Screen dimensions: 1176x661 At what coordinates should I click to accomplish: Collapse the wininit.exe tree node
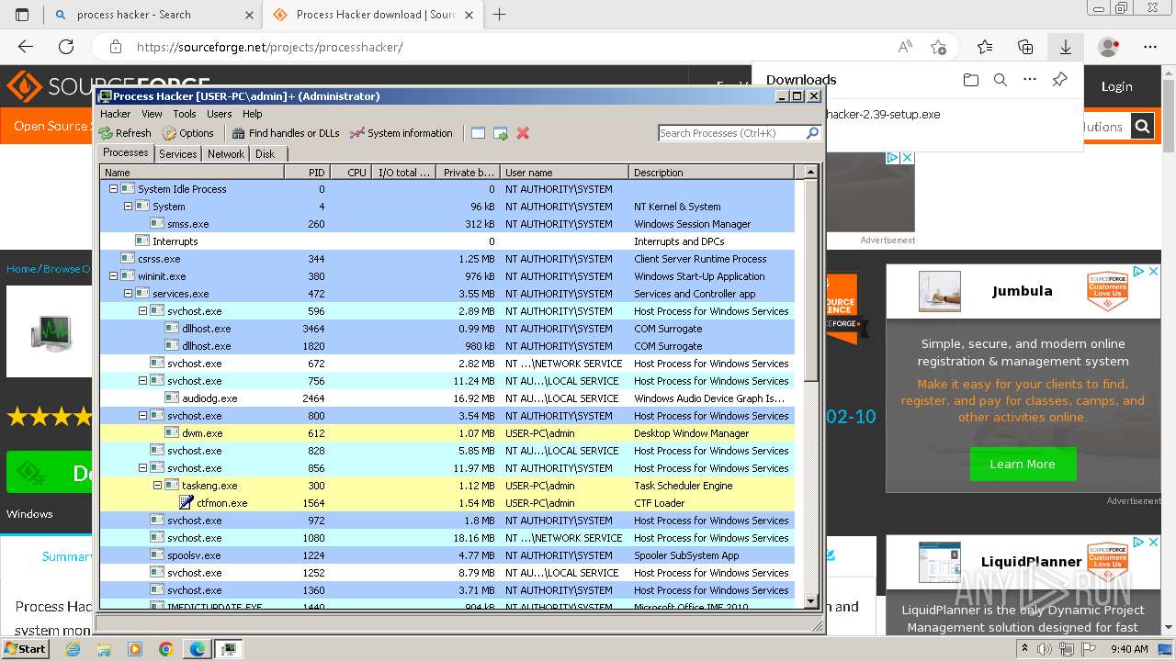pyautogui.click(x=114, y=276)
